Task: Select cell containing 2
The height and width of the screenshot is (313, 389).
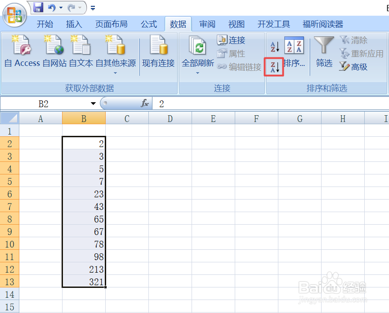Action: pos(84,143)
